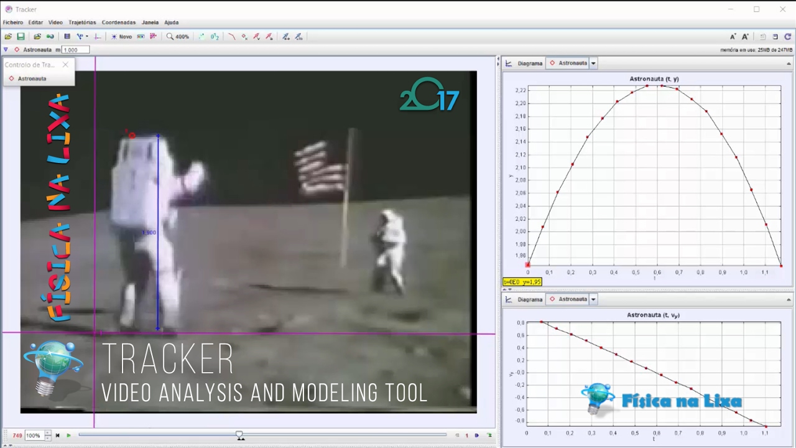Open the video import folder icon

click(x=37, y=37)
